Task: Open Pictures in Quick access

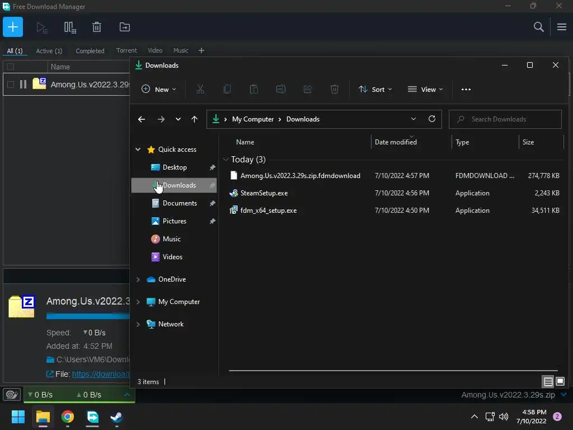Action: [175, 221]
